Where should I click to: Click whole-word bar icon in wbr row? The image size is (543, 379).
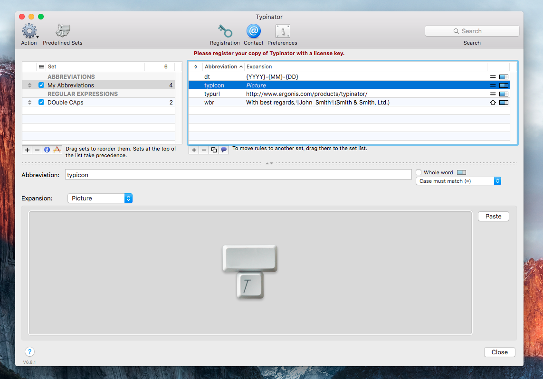[504, 103]
